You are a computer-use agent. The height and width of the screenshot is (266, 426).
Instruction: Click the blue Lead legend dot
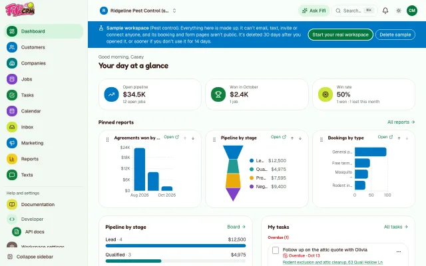[252, 161]
